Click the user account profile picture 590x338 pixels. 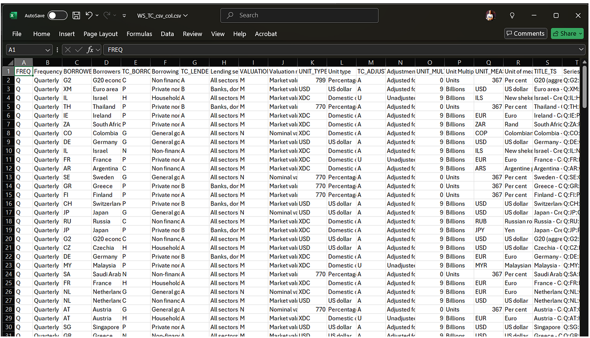490,15
